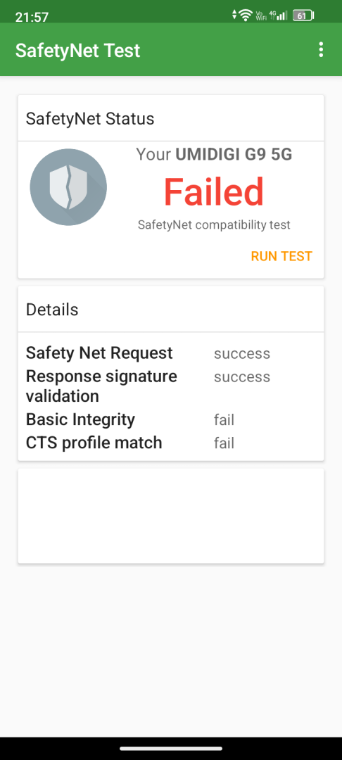Screen dimensions: 342x760
Task: Tap the Wi-Fi status bar icon
Action: [x=246, y=15]
